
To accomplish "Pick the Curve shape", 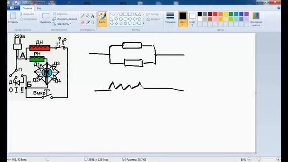I will [x=116, y=14].
